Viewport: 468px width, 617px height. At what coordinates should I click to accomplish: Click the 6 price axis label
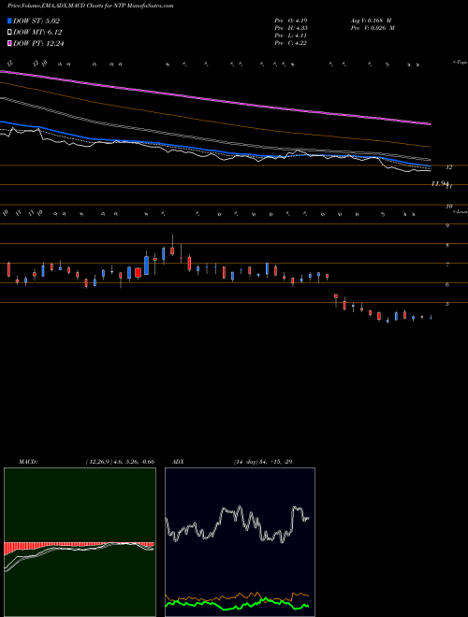click(x=447, y=284)
